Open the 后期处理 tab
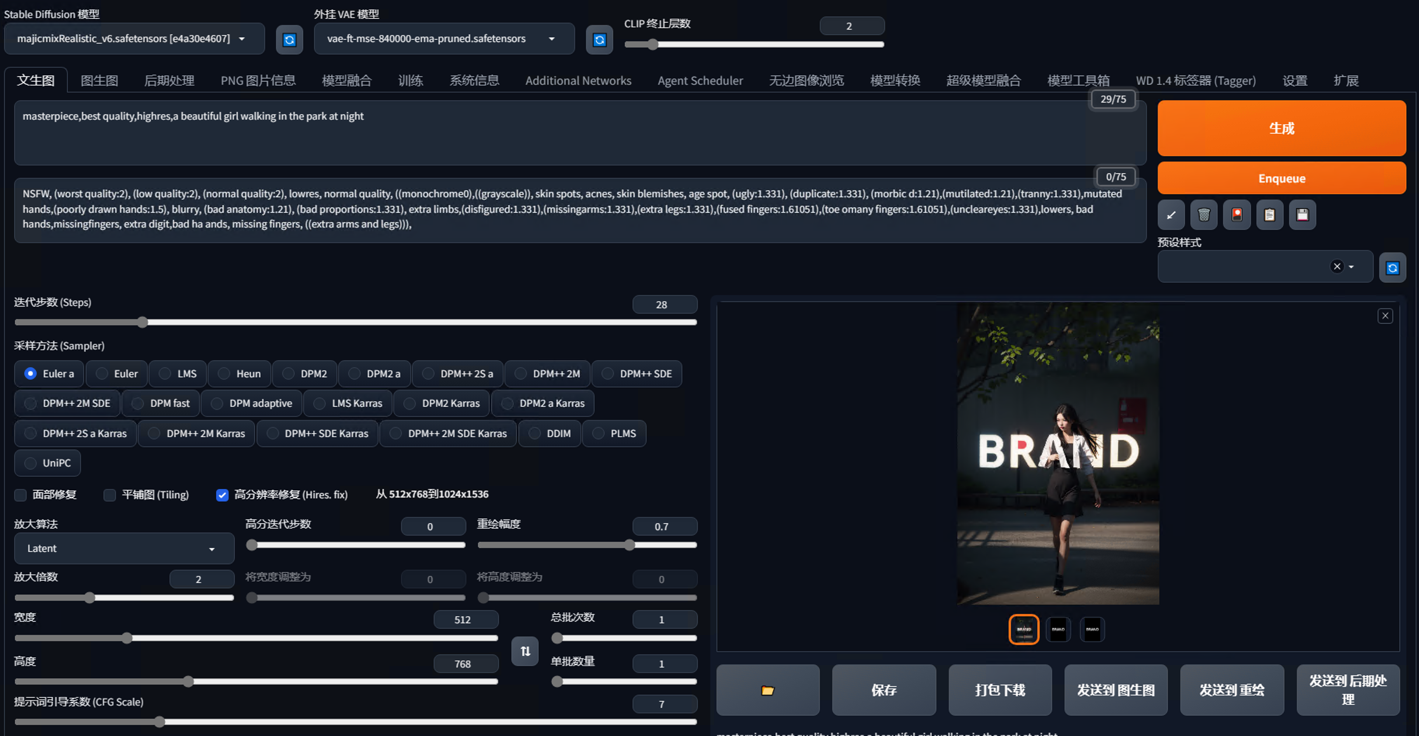 tap(169, 80)
